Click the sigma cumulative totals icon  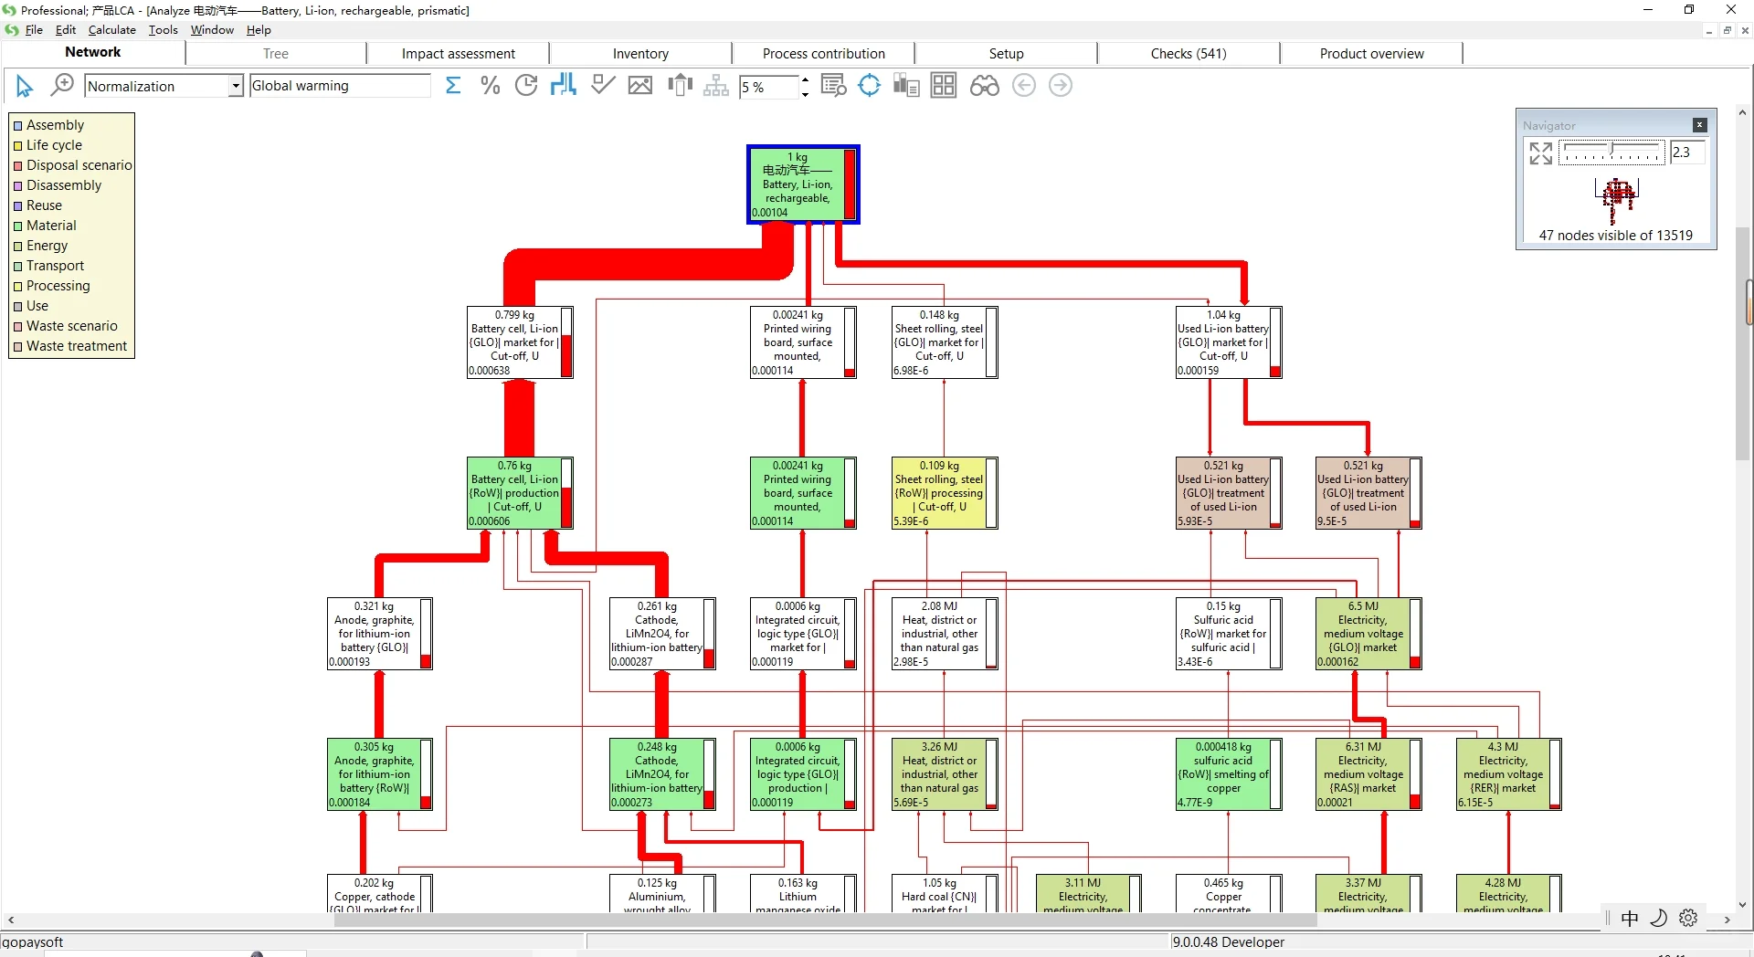(453, 86)
